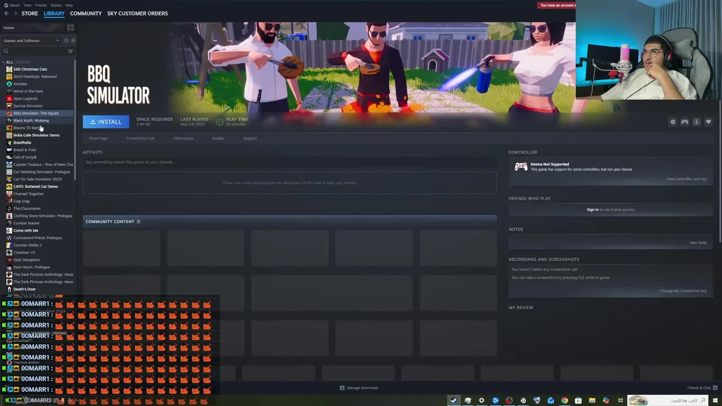Open Microsoft Store from taskbar
722x406 pixels.
click(x=578, y=400)
